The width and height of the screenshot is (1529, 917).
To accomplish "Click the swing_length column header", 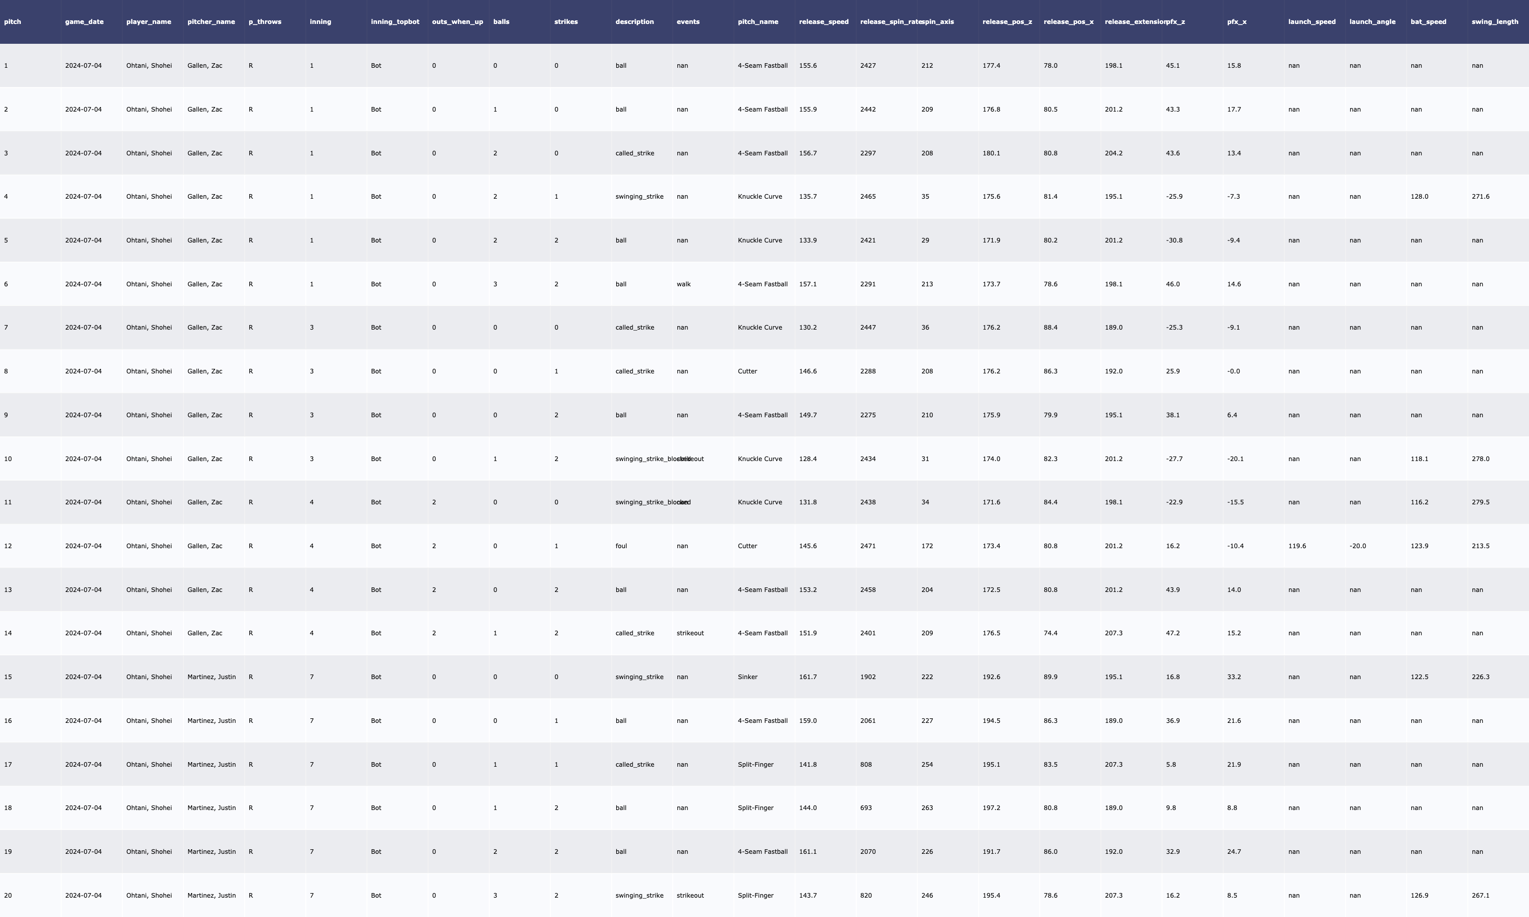I will point(1494,21).
